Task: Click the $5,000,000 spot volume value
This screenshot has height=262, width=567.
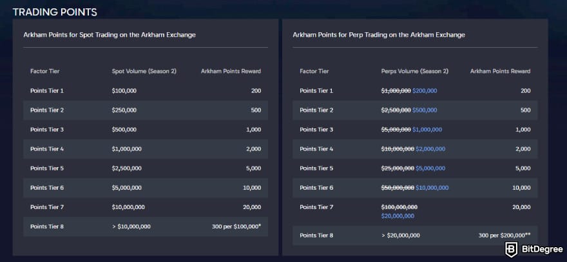Action: [x=127, y=188]
